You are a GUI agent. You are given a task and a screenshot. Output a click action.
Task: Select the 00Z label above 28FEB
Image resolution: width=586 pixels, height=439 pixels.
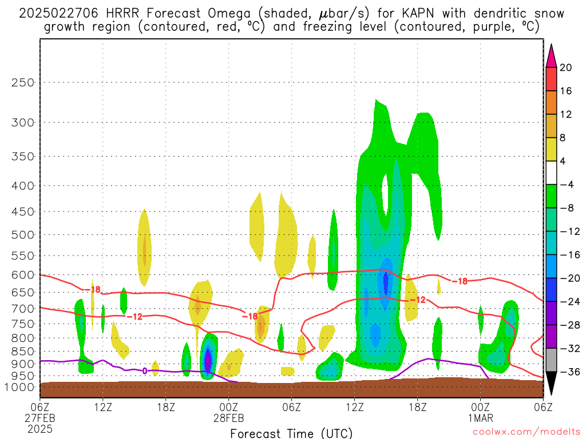pos(229,407)
